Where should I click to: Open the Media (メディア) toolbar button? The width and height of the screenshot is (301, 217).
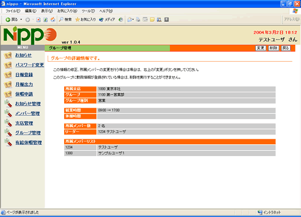(107, 19)
